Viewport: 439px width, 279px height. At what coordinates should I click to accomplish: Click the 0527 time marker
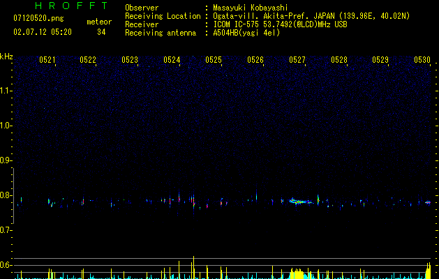click(x=297, y=60)
